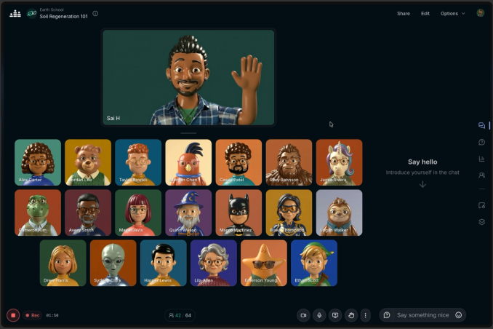Open the Earth School organization logo
493x329 pixels.
[32, 13]
